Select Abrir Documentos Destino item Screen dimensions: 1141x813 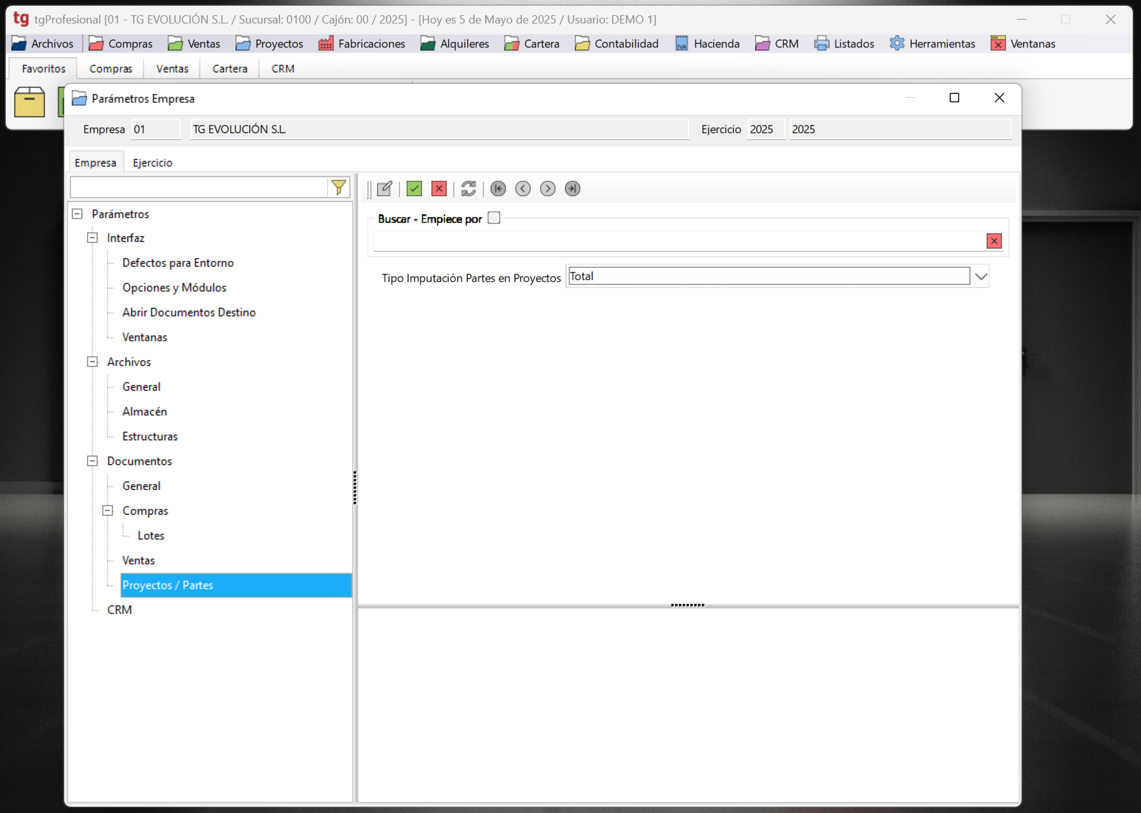[x=189, y=312]
